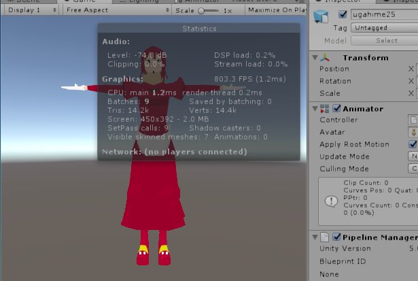Click the Blueprint ID label
Image resolution: width=418 pixels, height=281 pixels.
(343, 261)
